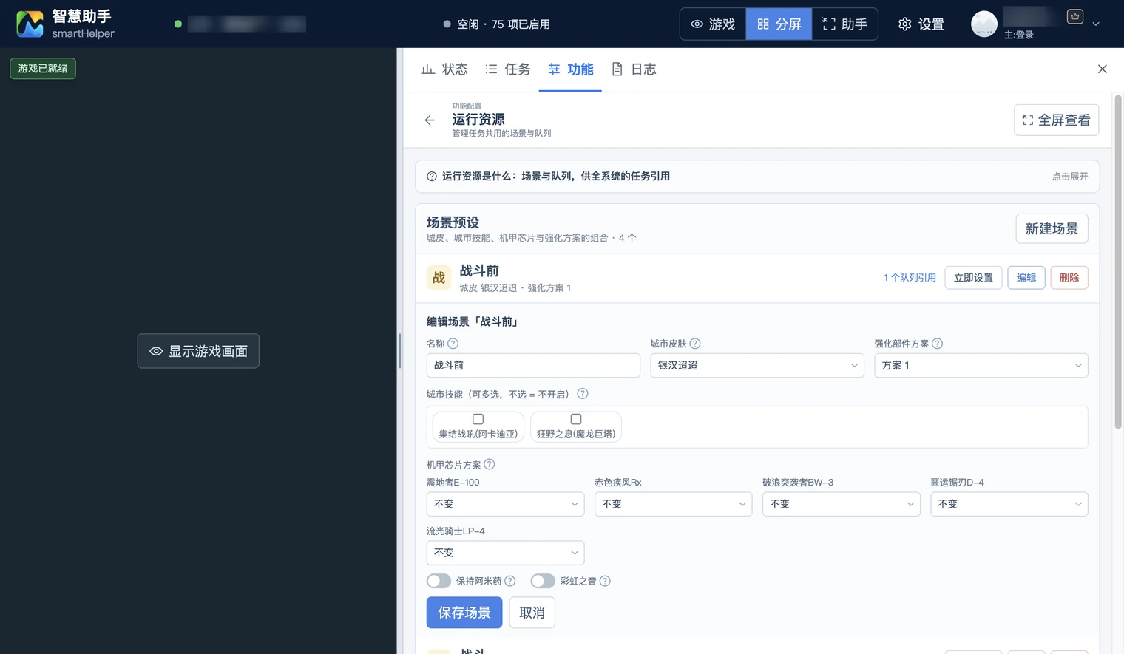The height and width of the screenshot is (654, 1124).
Task: Click the panel's vertical scrollbar
Action: (1118, 262)
